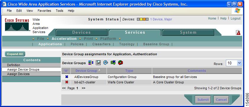This screenshot has height=107, width=249.
Task: Click the remove all device groups icon
Action: (121, 63)
